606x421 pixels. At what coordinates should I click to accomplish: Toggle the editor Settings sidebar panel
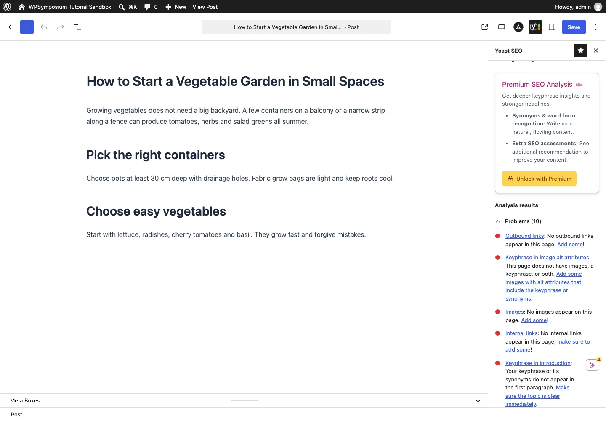tap(552, 27)
